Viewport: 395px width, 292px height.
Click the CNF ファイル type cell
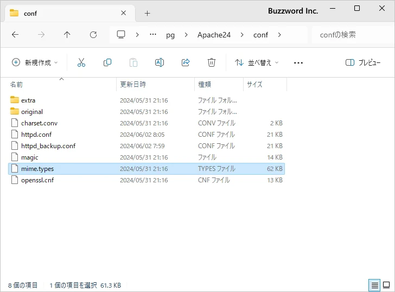pyautogui.click(x=214, y=180)
